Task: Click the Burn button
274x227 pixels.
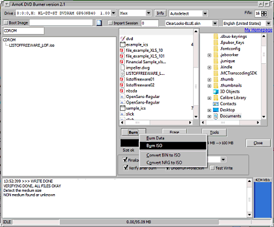Action: point(133,132)
